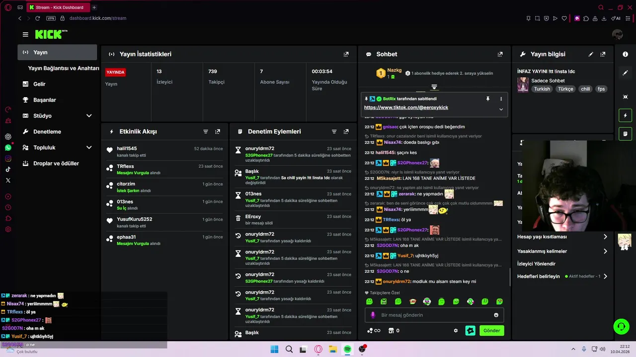Image resolution: width=636 pixels, height=357 pixels.
Task: Toggle the notes widget in right sidebar
Action: [626, 134]
